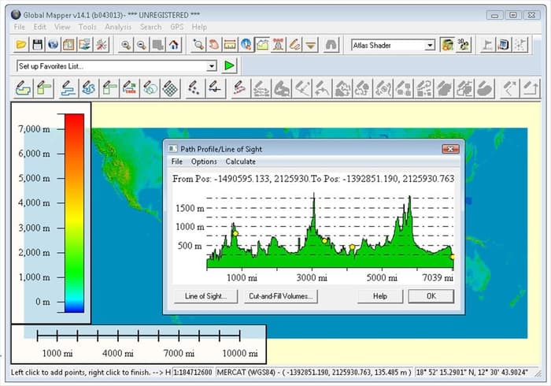551x386 pixels.
Task: Open the Set up Favorites List dropdown
Action: pyautogui.click(x=212, y=66)
